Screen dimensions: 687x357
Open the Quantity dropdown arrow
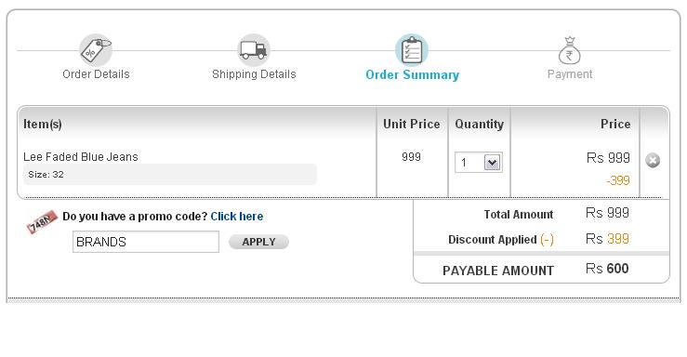coord(493,163)
